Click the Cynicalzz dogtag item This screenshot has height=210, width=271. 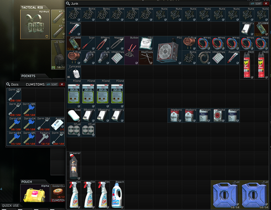pos(74,72)
